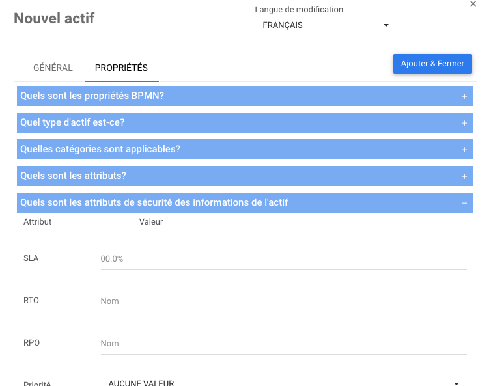This screenshot has height=386, width=491.
Task: Expand the "Quels sont les attributs?" header
Action: pos(73,176)
